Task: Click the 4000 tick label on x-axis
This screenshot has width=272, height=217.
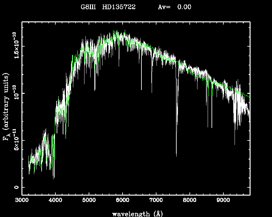Action: coord(55,201)
